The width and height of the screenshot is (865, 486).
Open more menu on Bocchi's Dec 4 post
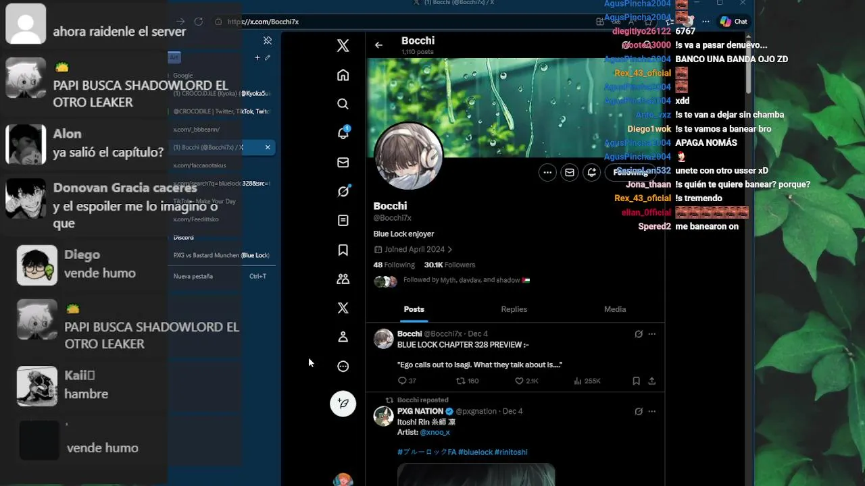click(x=651, y=333)
